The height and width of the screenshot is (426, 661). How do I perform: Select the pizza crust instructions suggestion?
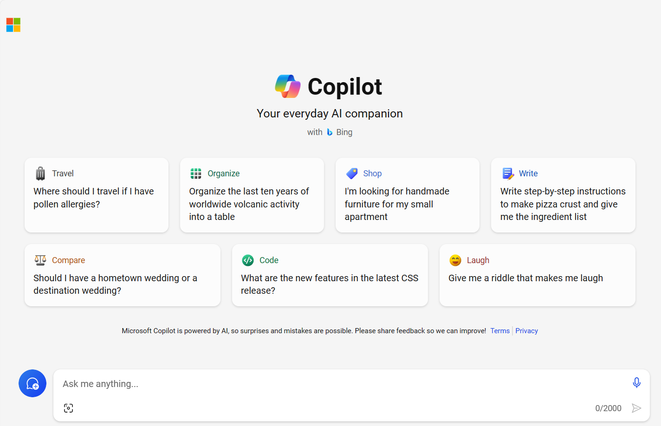coord(563,195)
